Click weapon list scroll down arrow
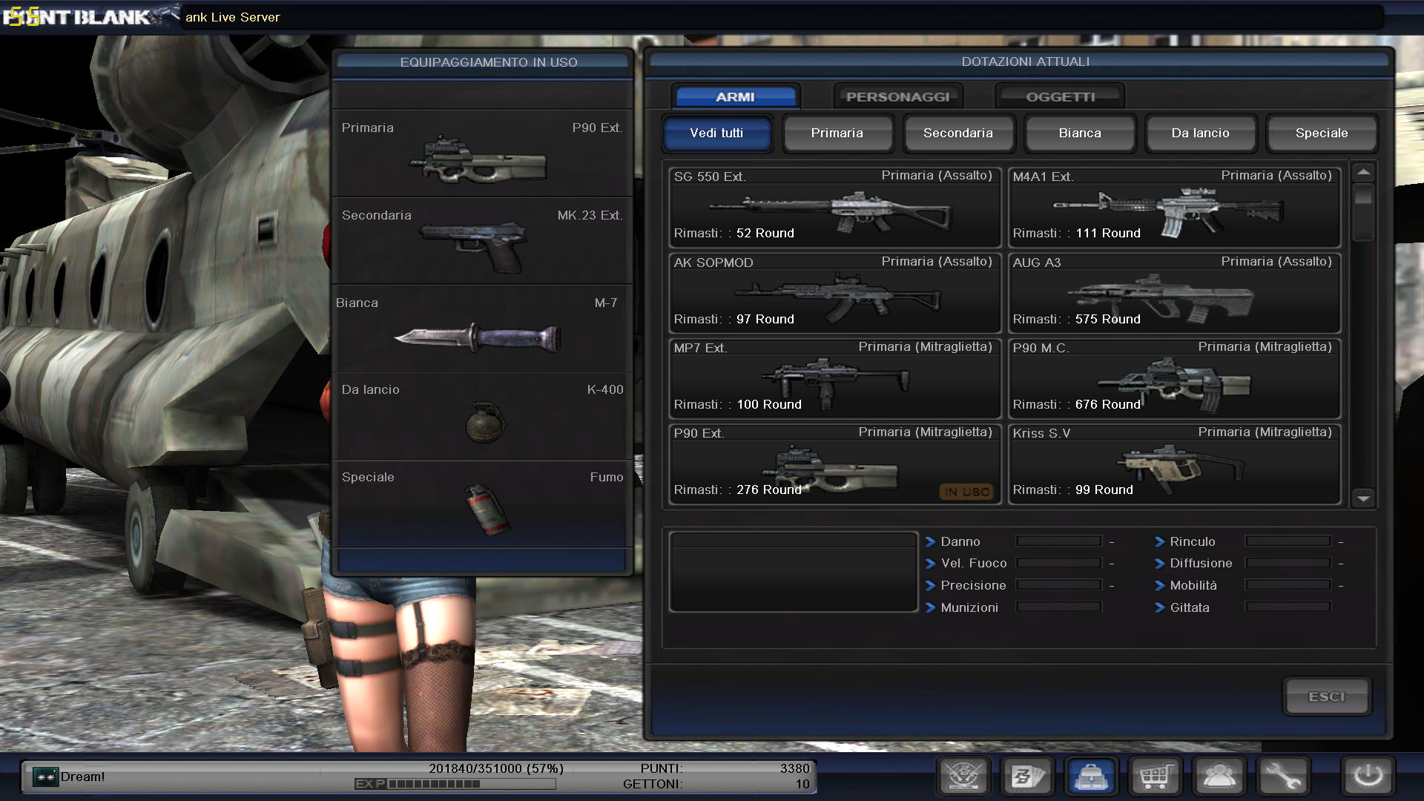Screen dimensions: 1424x801 [x=1363, y=498]
